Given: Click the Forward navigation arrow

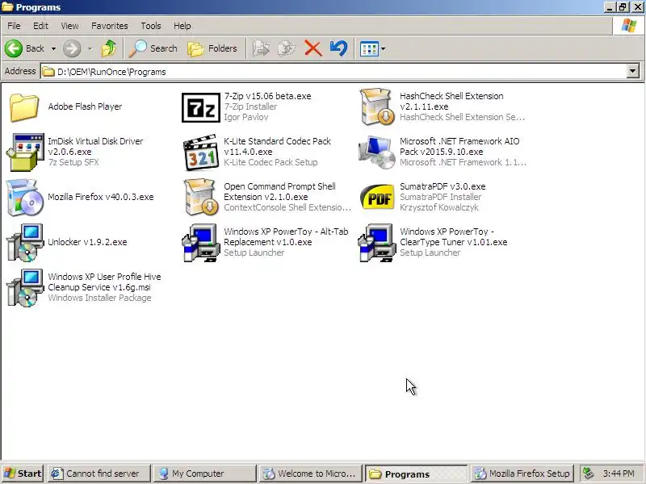Looking at the screenshot, I should point(72,48).
